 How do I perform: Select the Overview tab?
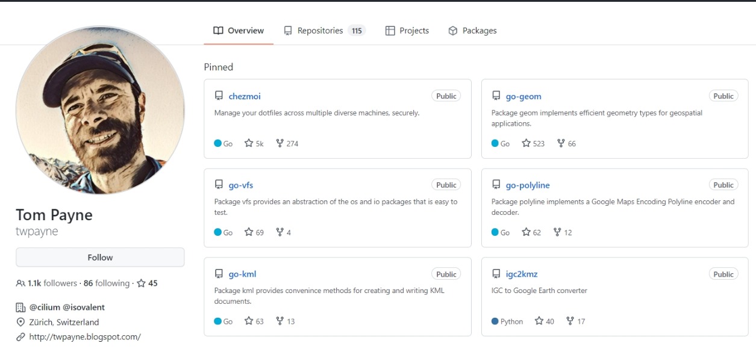(239, 31)
